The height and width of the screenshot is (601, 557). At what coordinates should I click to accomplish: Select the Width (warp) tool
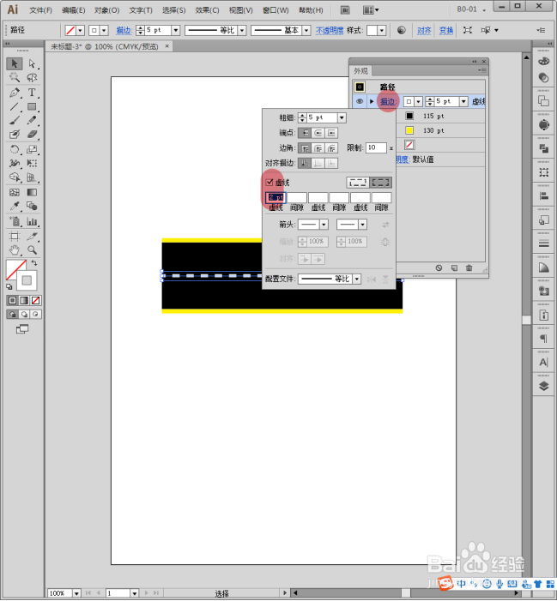[15, 163]
